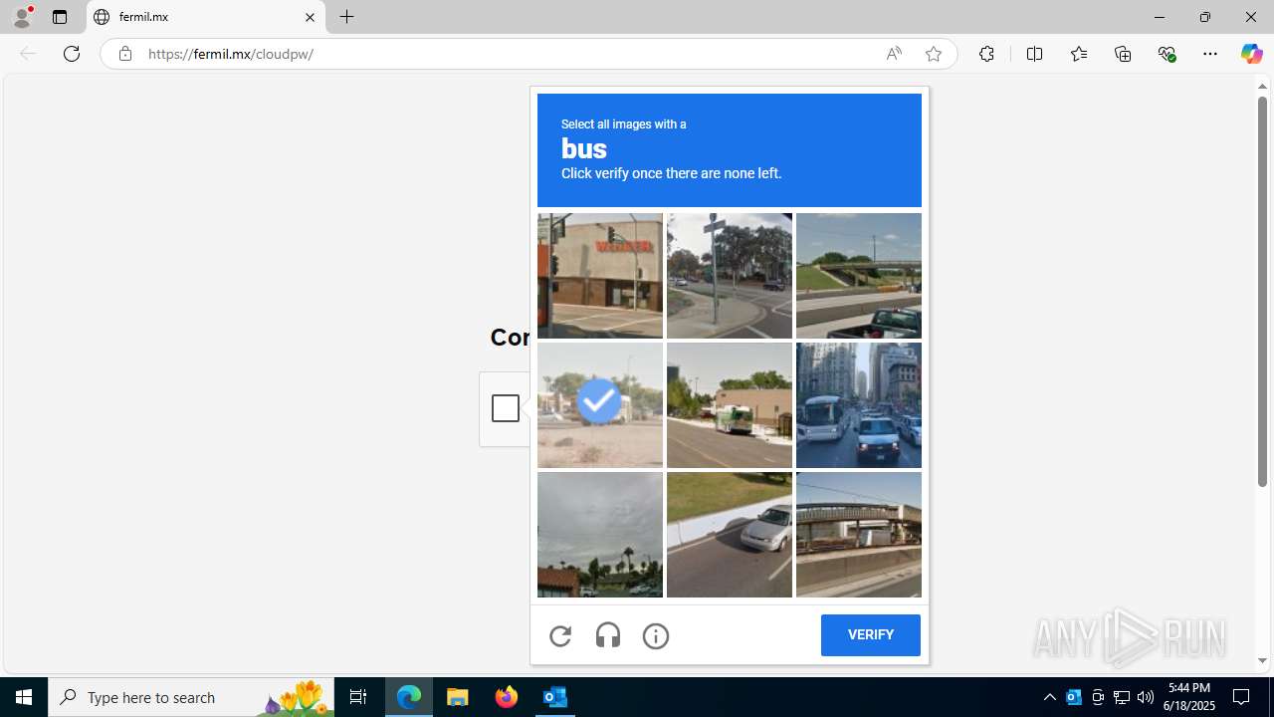Screen dimensions: 1274x717
Task: Open the volume control in tray
Action: pyautogui.click(x=1146, y=697)
